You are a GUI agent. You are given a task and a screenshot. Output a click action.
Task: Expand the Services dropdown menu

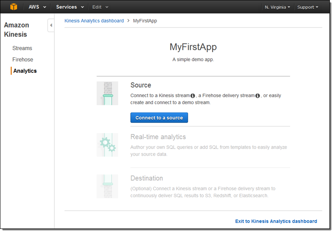[x=70, y=7]
